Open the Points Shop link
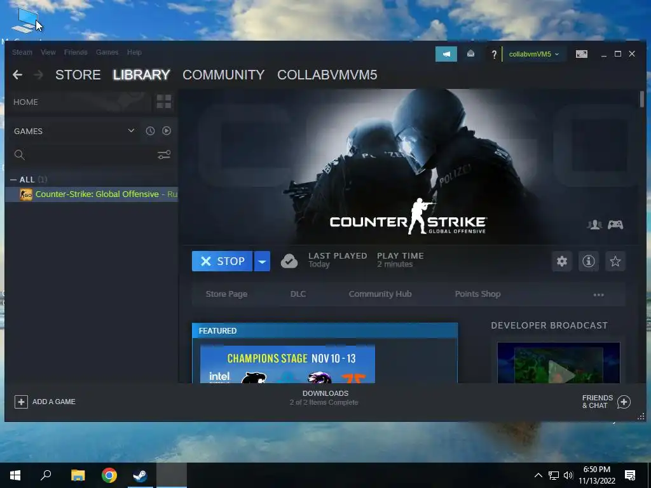This screenshot has width=651, height=488. (477, 294)
